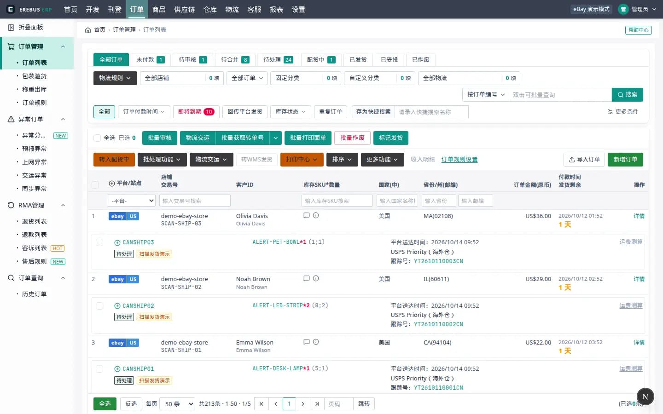This screenshot has height=414, width=663.
Task: Expand the 批处理功能 dropdown
Action: tap(162, 160)
